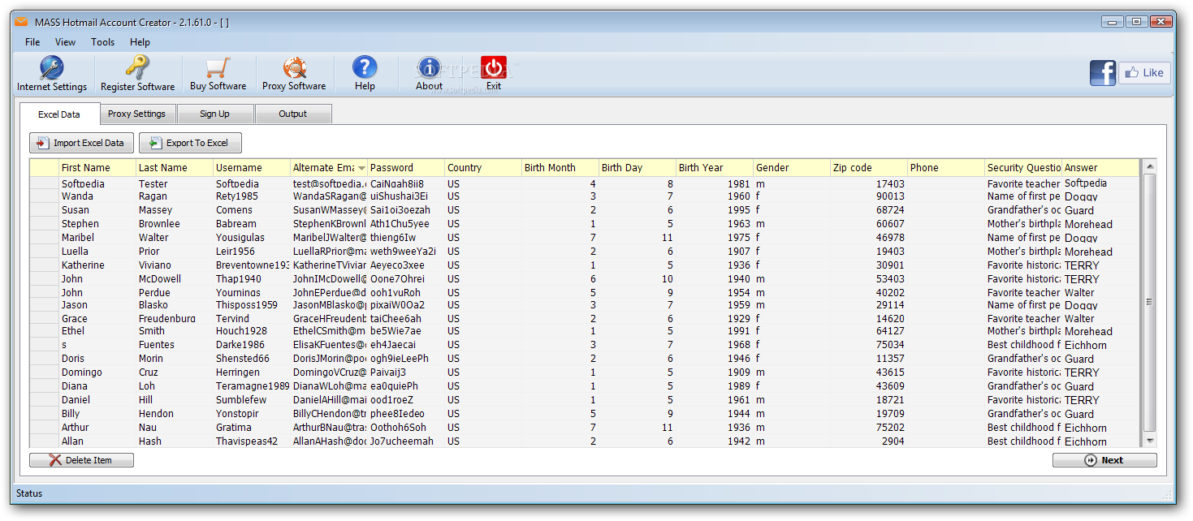Click the Delete Item button

pyautogui.click(x=81, y=460)
